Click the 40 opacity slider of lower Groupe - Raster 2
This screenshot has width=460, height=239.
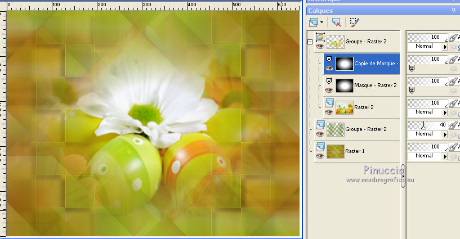click(x=427, y=125)
